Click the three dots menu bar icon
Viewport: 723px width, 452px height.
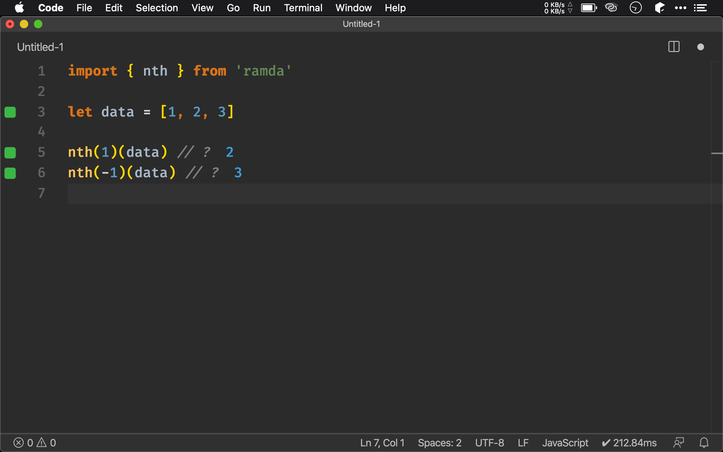(680, 8)
